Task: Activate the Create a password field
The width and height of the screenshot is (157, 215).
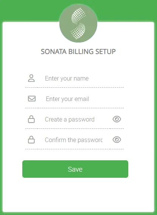Action: pyautogui.click(x=75, y=119)
